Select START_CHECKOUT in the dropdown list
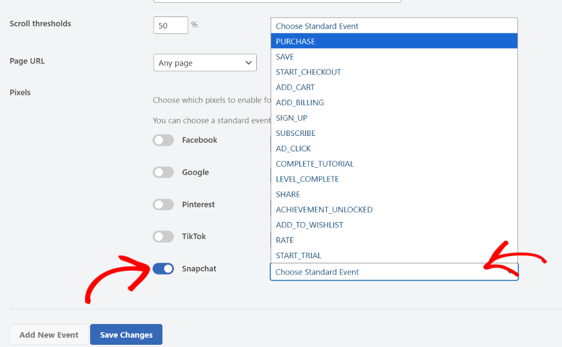This screenshot has height=347, width=562. pos(308,72)
